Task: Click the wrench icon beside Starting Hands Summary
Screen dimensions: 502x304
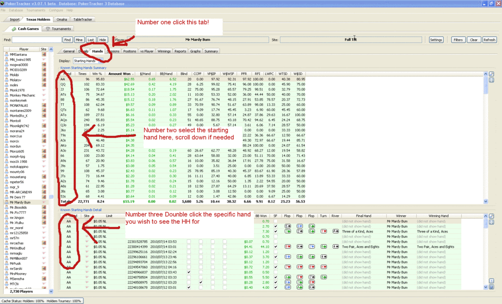Action: [491, 74]
